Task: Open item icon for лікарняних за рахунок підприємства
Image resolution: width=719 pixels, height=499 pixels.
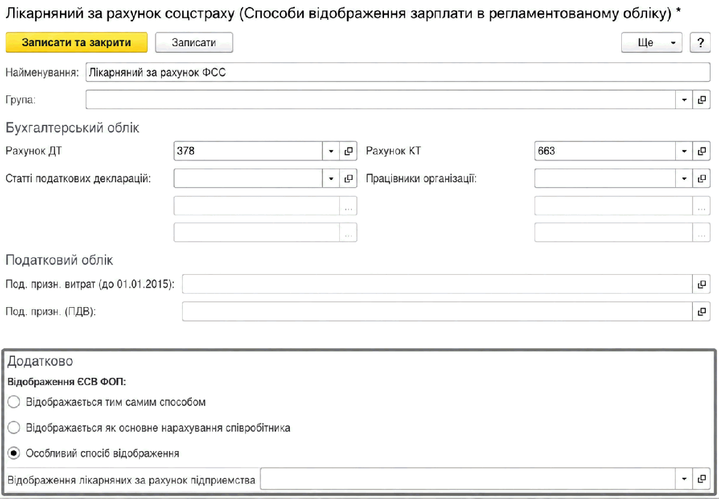Action: point(701,479)
